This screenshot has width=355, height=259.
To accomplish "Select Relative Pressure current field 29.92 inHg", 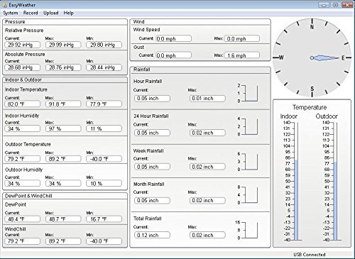I will pos(23,45).
